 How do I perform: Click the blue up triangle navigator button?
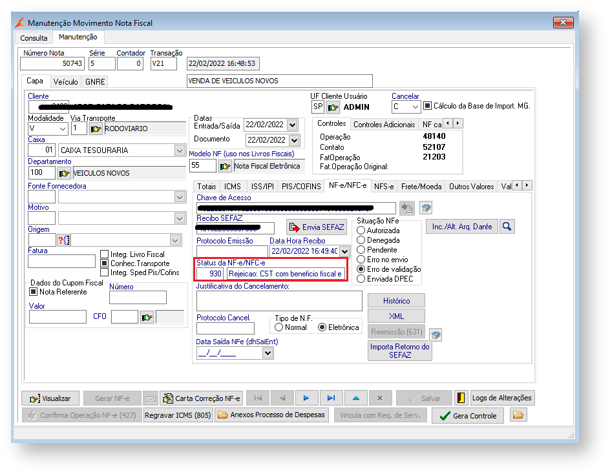(356, 398)
